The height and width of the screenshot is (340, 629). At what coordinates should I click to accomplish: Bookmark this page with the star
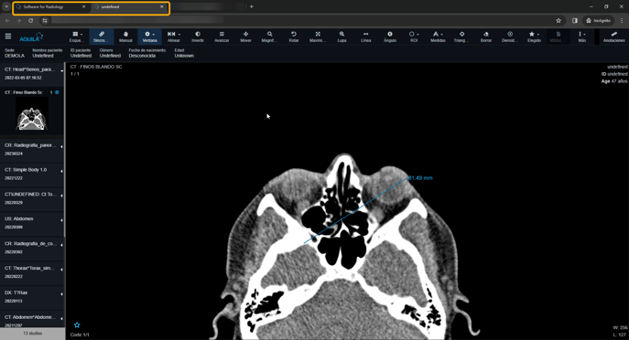click(559, 20)
